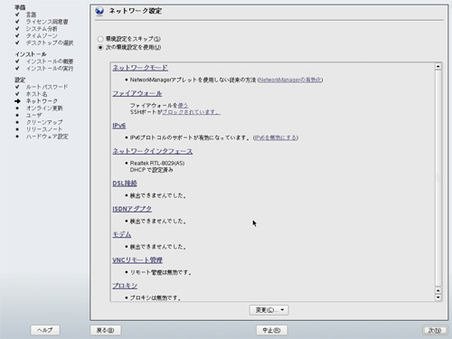Click the ハードウェア設定 step in sidebar
This screenshot has height=339, width=452.
coord(47,137)
